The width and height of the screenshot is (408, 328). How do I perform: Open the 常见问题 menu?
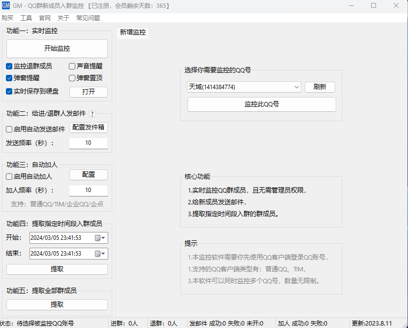tap(88, 18)
